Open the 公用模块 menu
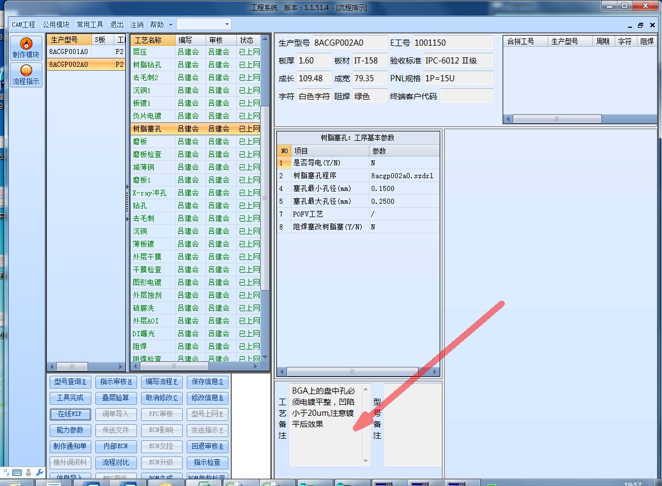Image resolution: width=662 pixels, height=486 pixels. pyautogui.click(x=56, y=24)
